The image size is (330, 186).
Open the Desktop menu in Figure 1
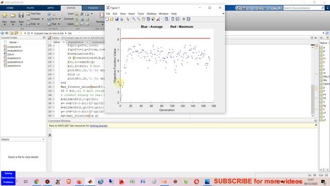tap(152, 14)
